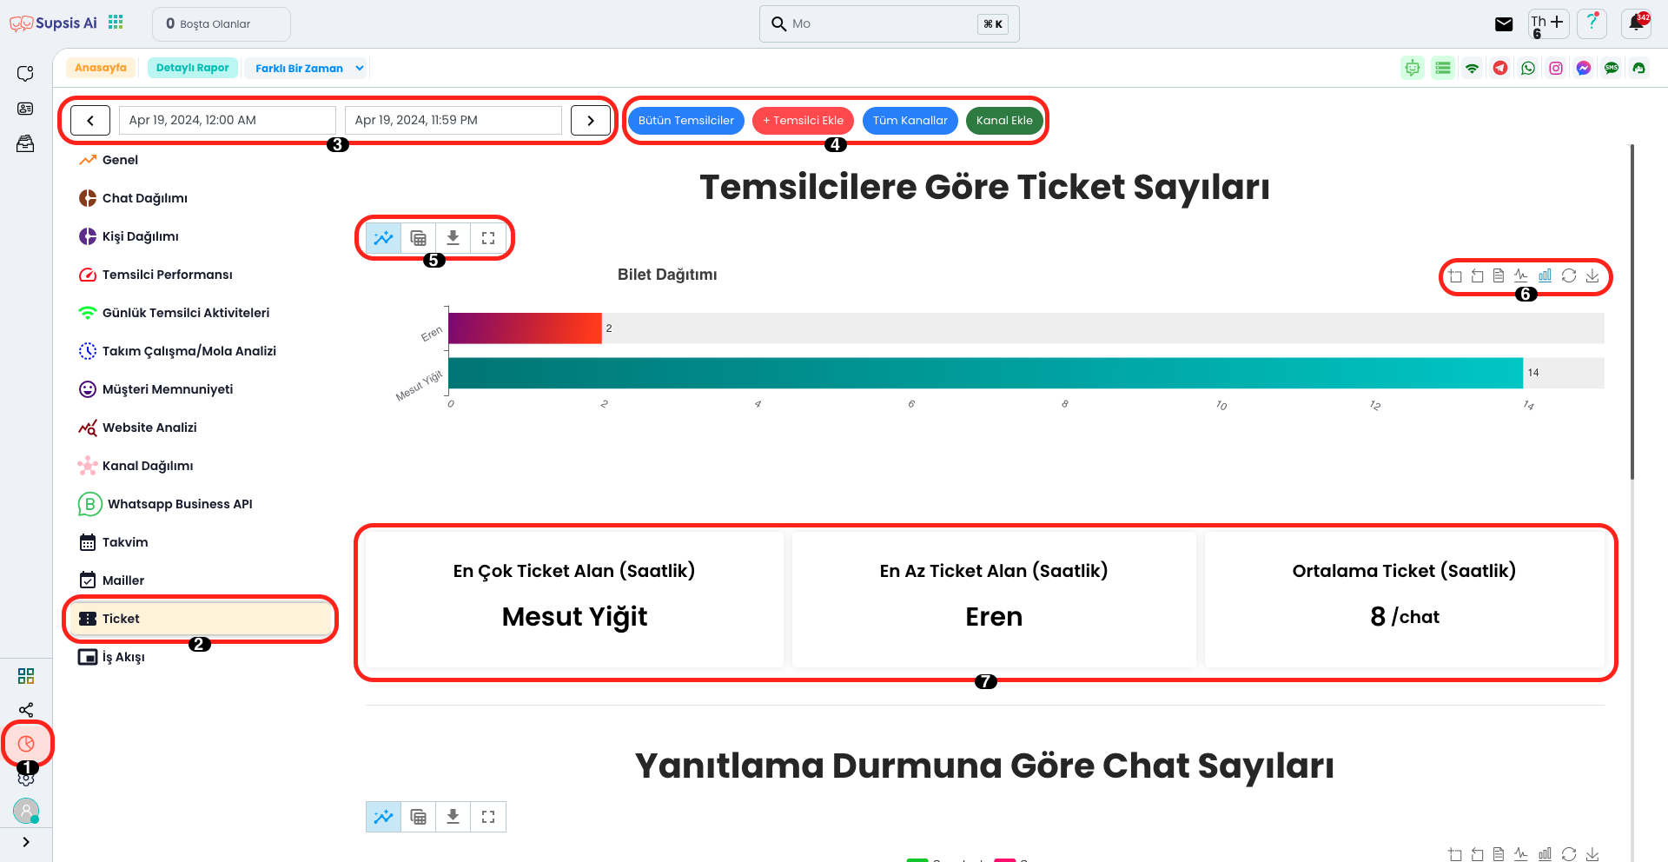The width and height of the screenshot is (1668, 862).
Task: Download the Ticket Sayıları chart data
Action: 453,237
